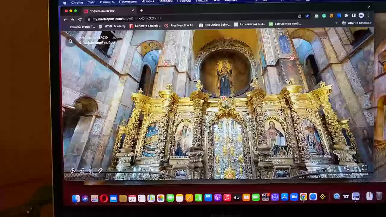The image size is (386, 217).
Task: Open System Preferences from the Dock
Action: click(265, 197)
